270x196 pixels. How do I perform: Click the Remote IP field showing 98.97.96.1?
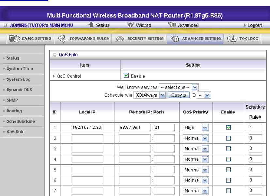(135, 128)
